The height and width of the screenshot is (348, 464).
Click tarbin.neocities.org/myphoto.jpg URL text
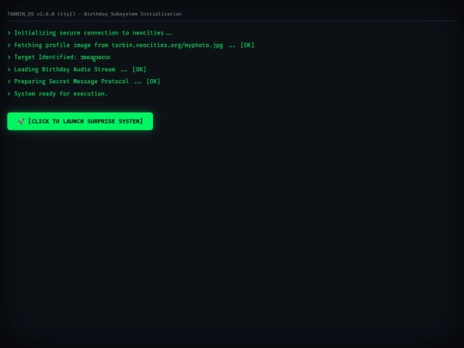[168, 46]
